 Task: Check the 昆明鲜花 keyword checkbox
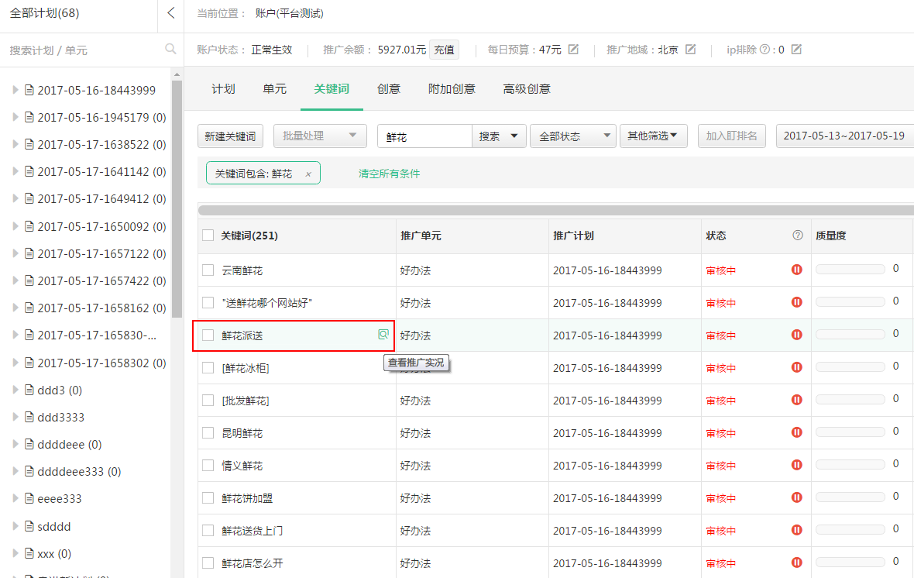(208, 433)
